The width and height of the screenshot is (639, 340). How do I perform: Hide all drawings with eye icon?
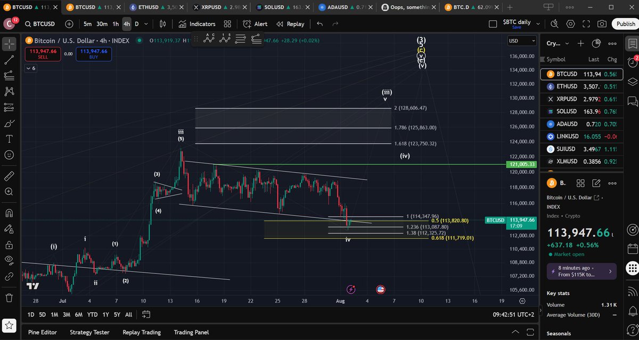pos(9,260)
